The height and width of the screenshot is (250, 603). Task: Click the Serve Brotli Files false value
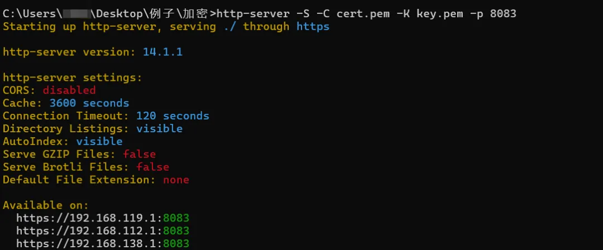[152, 167]
